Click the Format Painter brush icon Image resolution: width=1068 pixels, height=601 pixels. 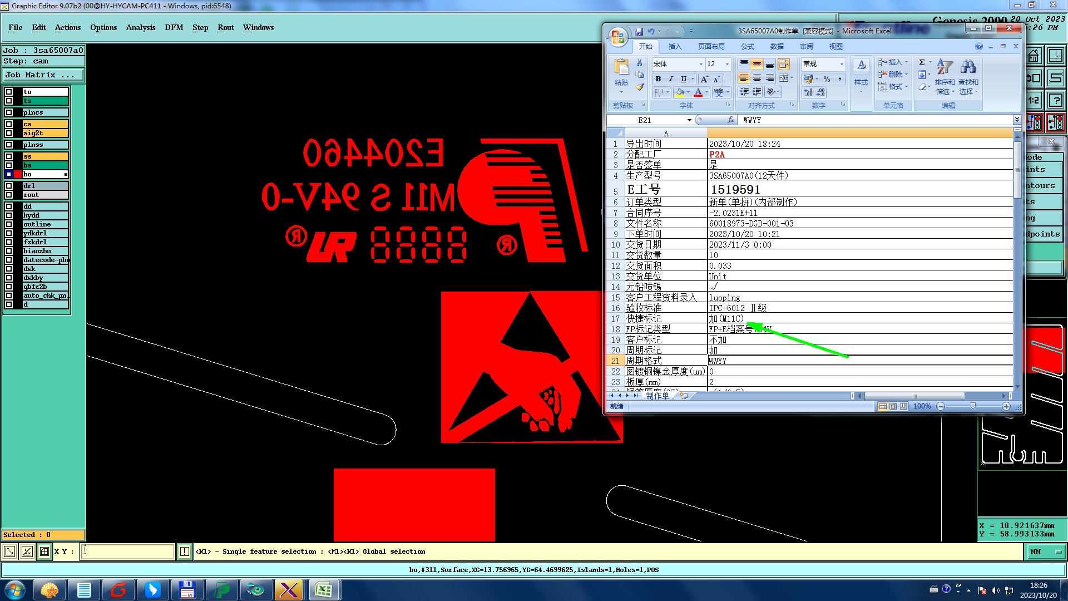click(x=640, y=87)
